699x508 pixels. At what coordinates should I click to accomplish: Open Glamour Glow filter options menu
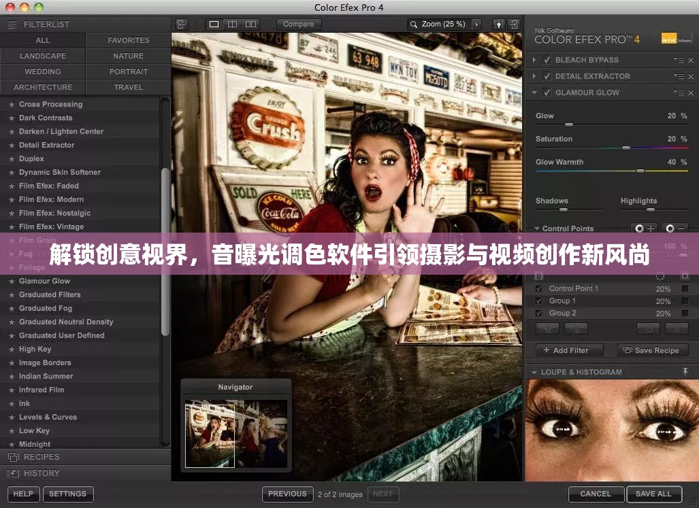pos(679,92)
